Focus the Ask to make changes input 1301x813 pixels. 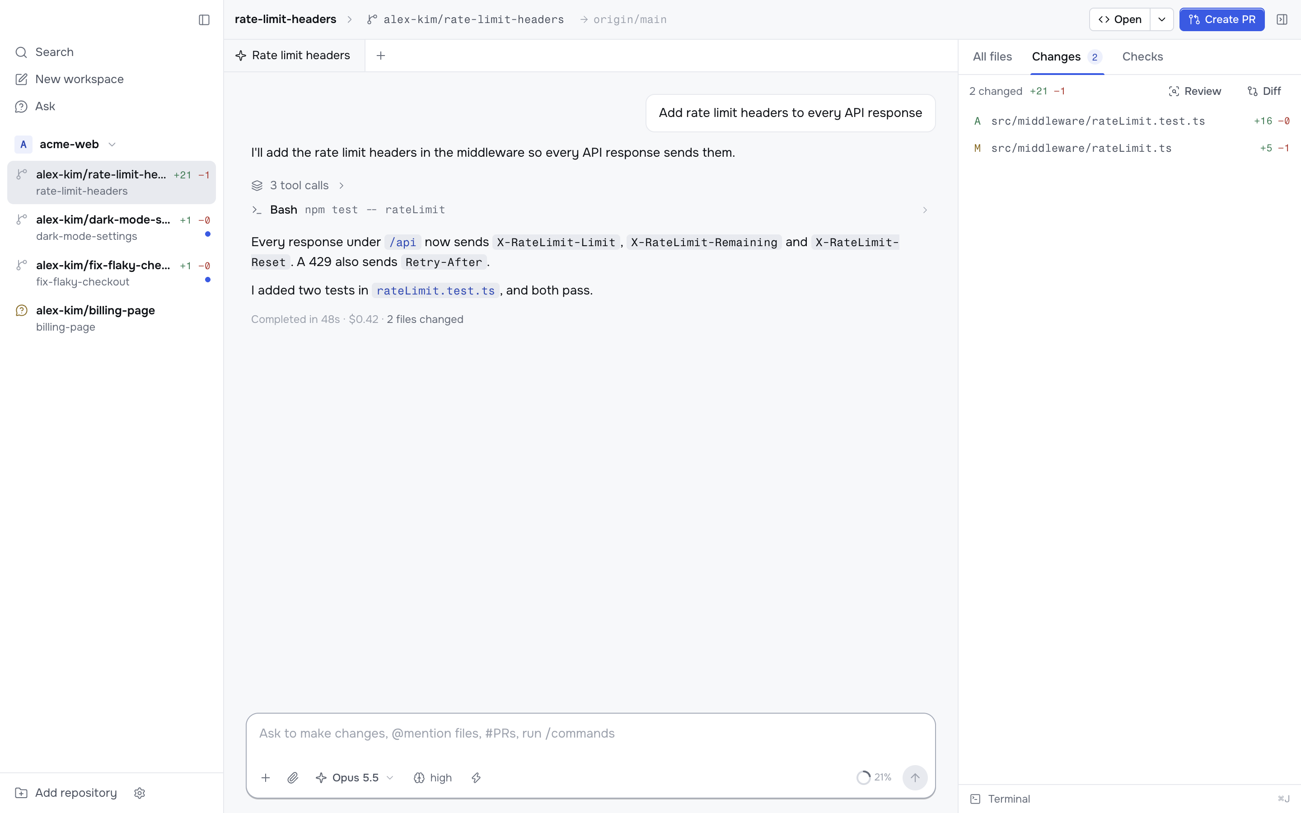[590, 734]
